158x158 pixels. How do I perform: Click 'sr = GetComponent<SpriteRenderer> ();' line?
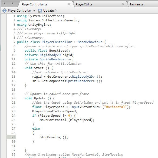pos(67,81)
